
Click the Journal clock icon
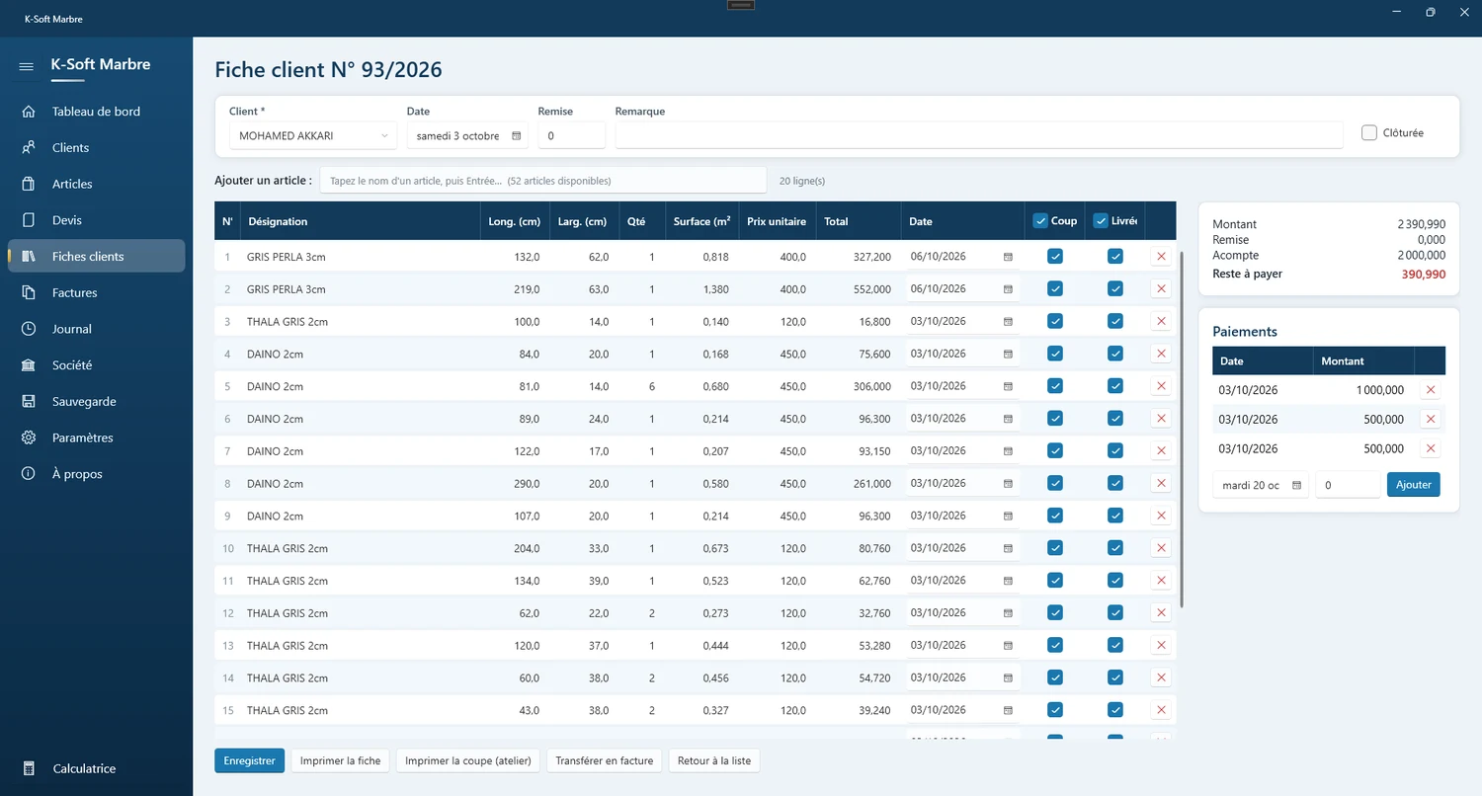[29, 329]
